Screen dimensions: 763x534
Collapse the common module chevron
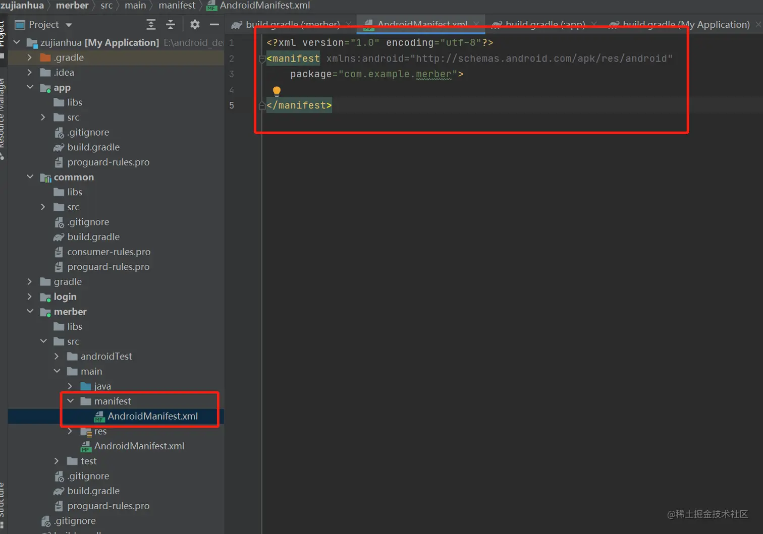(30, 177)
